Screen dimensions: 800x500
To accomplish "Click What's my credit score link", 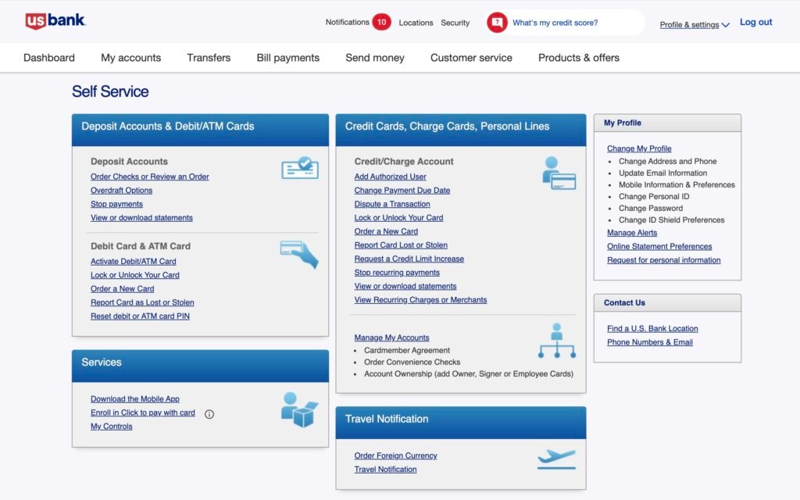I will point(555,23).
